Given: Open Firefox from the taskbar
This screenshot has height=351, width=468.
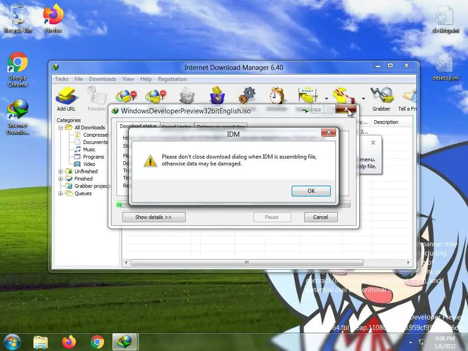Looking at the screenshot, I should tap(69, 342).
